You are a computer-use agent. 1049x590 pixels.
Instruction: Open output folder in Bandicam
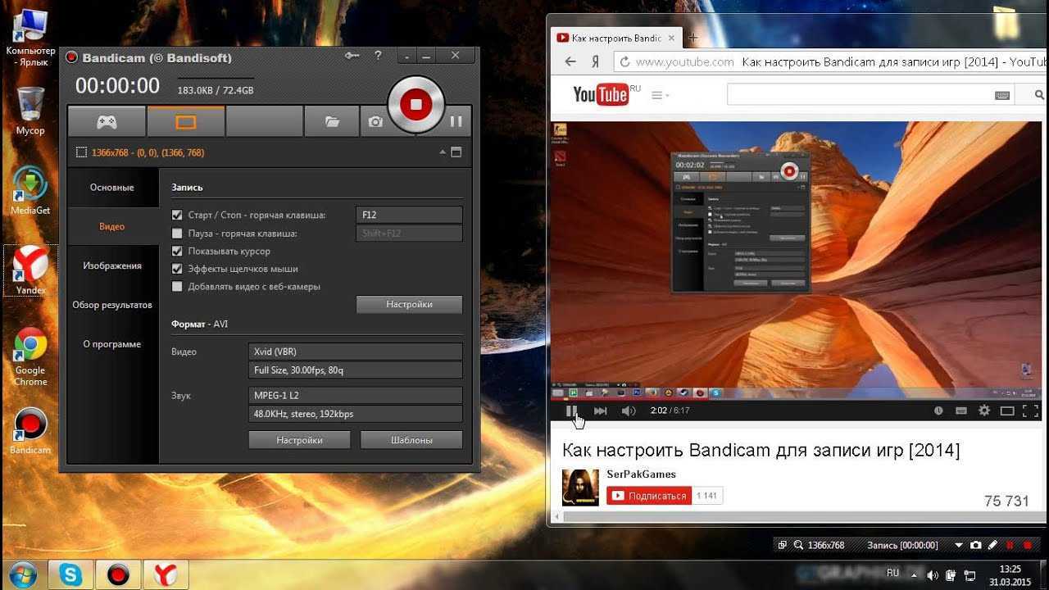pyautogui.click(x=332, y=121)
